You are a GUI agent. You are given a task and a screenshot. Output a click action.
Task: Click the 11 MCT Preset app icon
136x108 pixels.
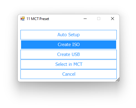click(x=23, y=19)
